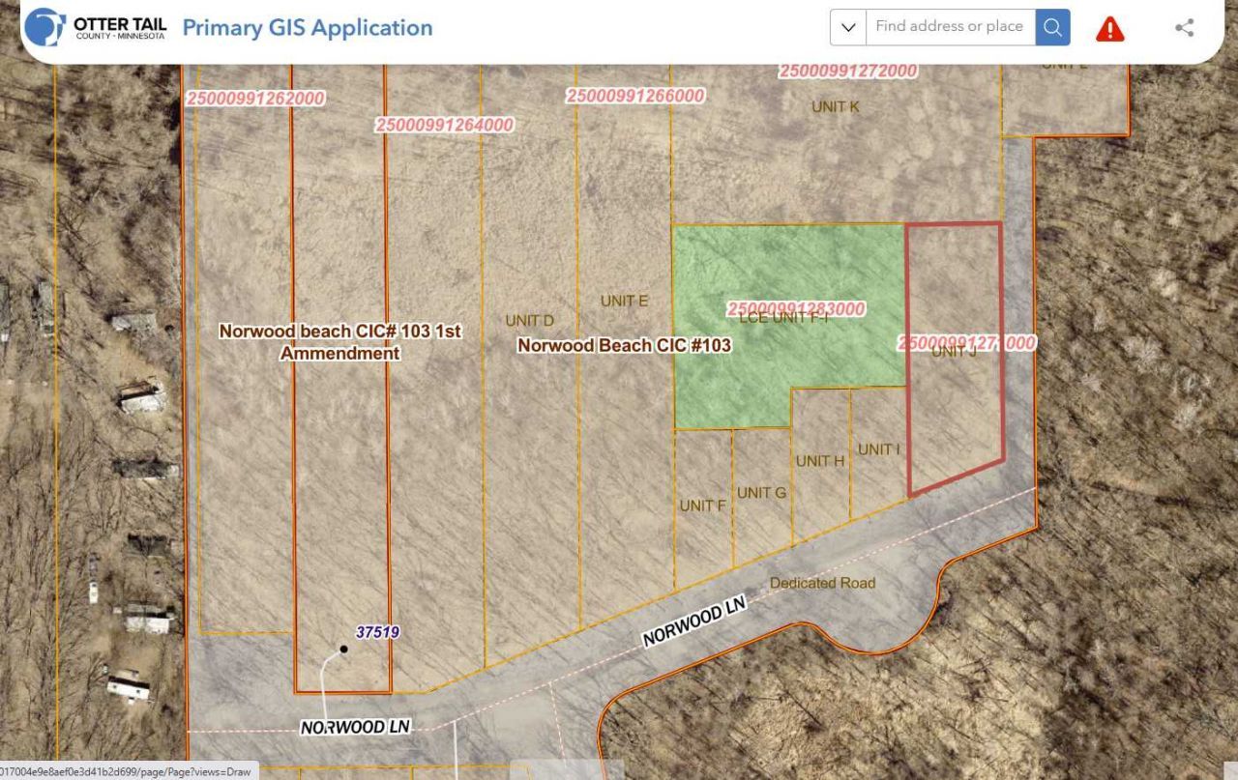This screenshot has height=780, width=1238.
Task: Click the Unit K parcel label
Action: click(835, 106)
